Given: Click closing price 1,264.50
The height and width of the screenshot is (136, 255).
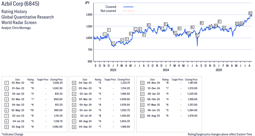Looking at the screenshot, I should 192,110.
